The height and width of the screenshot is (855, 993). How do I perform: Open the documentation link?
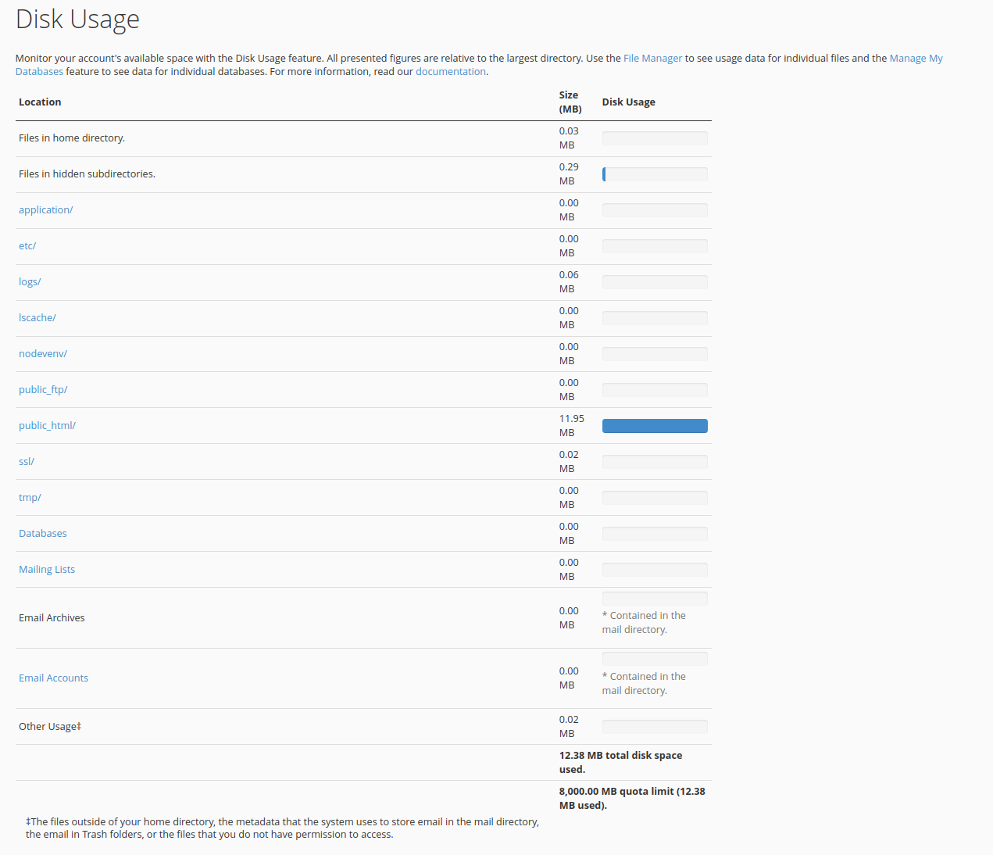point(450,72)
